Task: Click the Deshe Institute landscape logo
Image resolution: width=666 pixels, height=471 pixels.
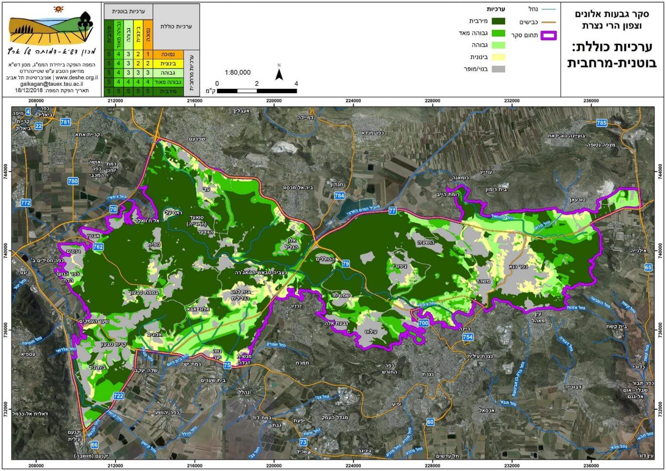Action: pyautogui.click(x=51, y=28)
